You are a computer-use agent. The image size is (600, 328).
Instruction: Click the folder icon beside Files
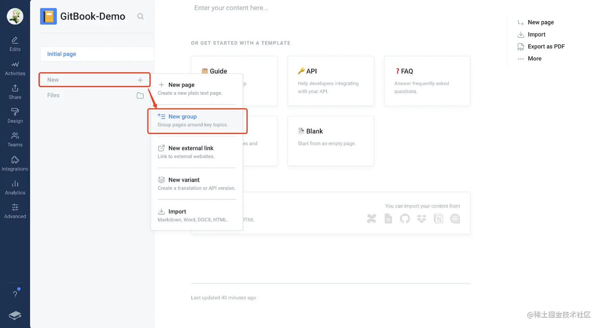140,96
